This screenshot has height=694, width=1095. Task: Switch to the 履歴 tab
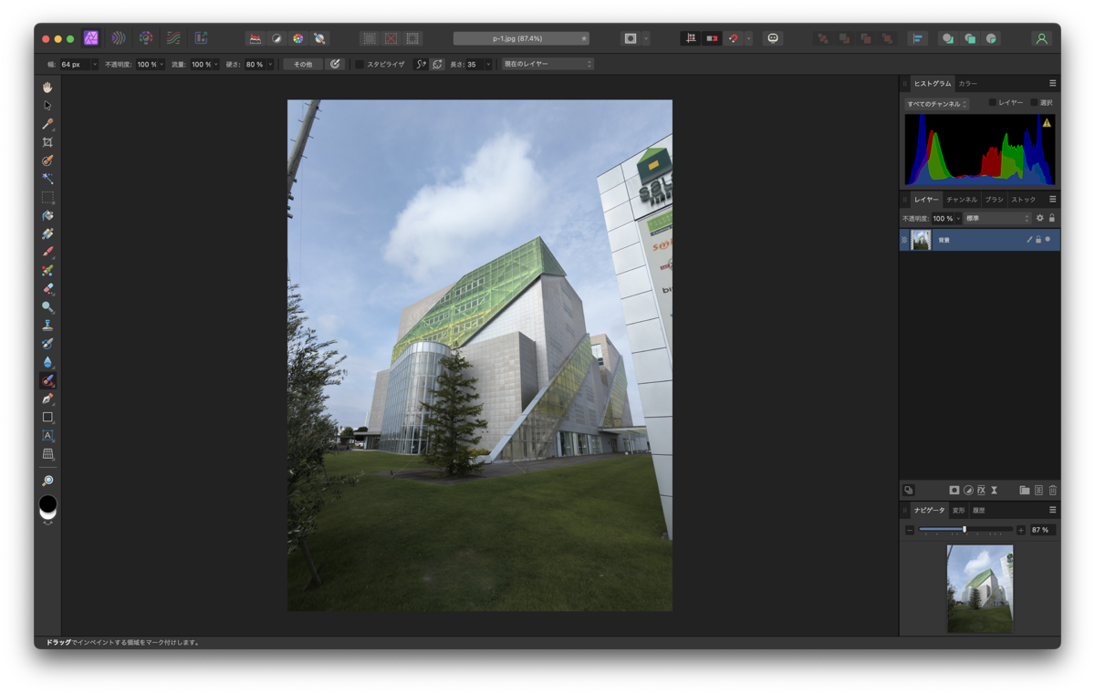[978, 510]
